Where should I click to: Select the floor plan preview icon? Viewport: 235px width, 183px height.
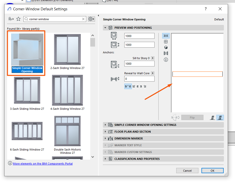coord(166,36)
